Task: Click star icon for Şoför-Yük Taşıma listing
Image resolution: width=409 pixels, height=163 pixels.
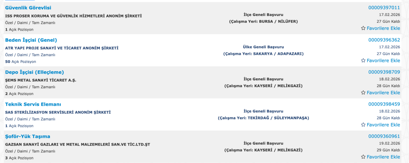Action: (363, 157)
